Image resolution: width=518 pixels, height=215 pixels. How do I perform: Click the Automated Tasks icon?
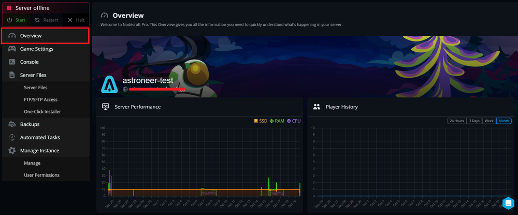pos(12,137)
